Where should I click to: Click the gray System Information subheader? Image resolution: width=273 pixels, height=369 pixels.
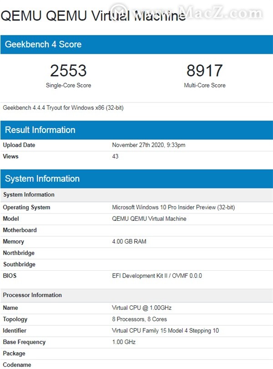(136, 195)
